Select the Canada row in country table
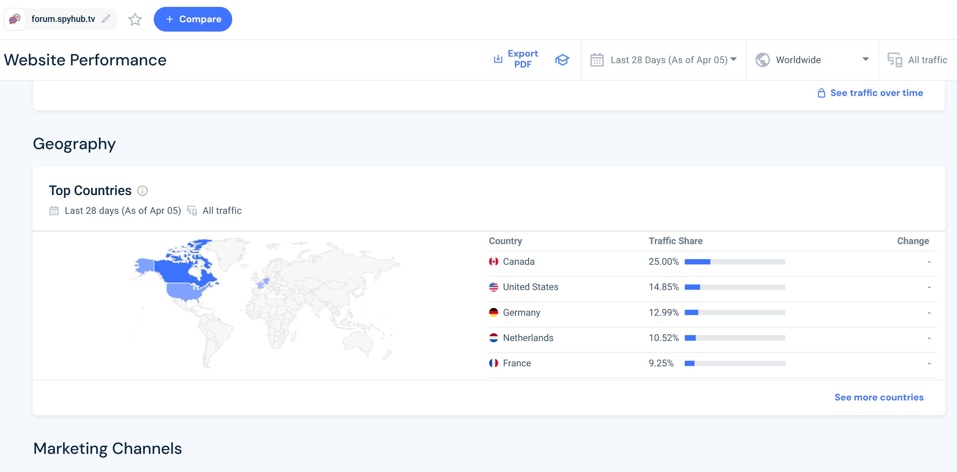This screenshot has width=957, height=472. point(518,262)
